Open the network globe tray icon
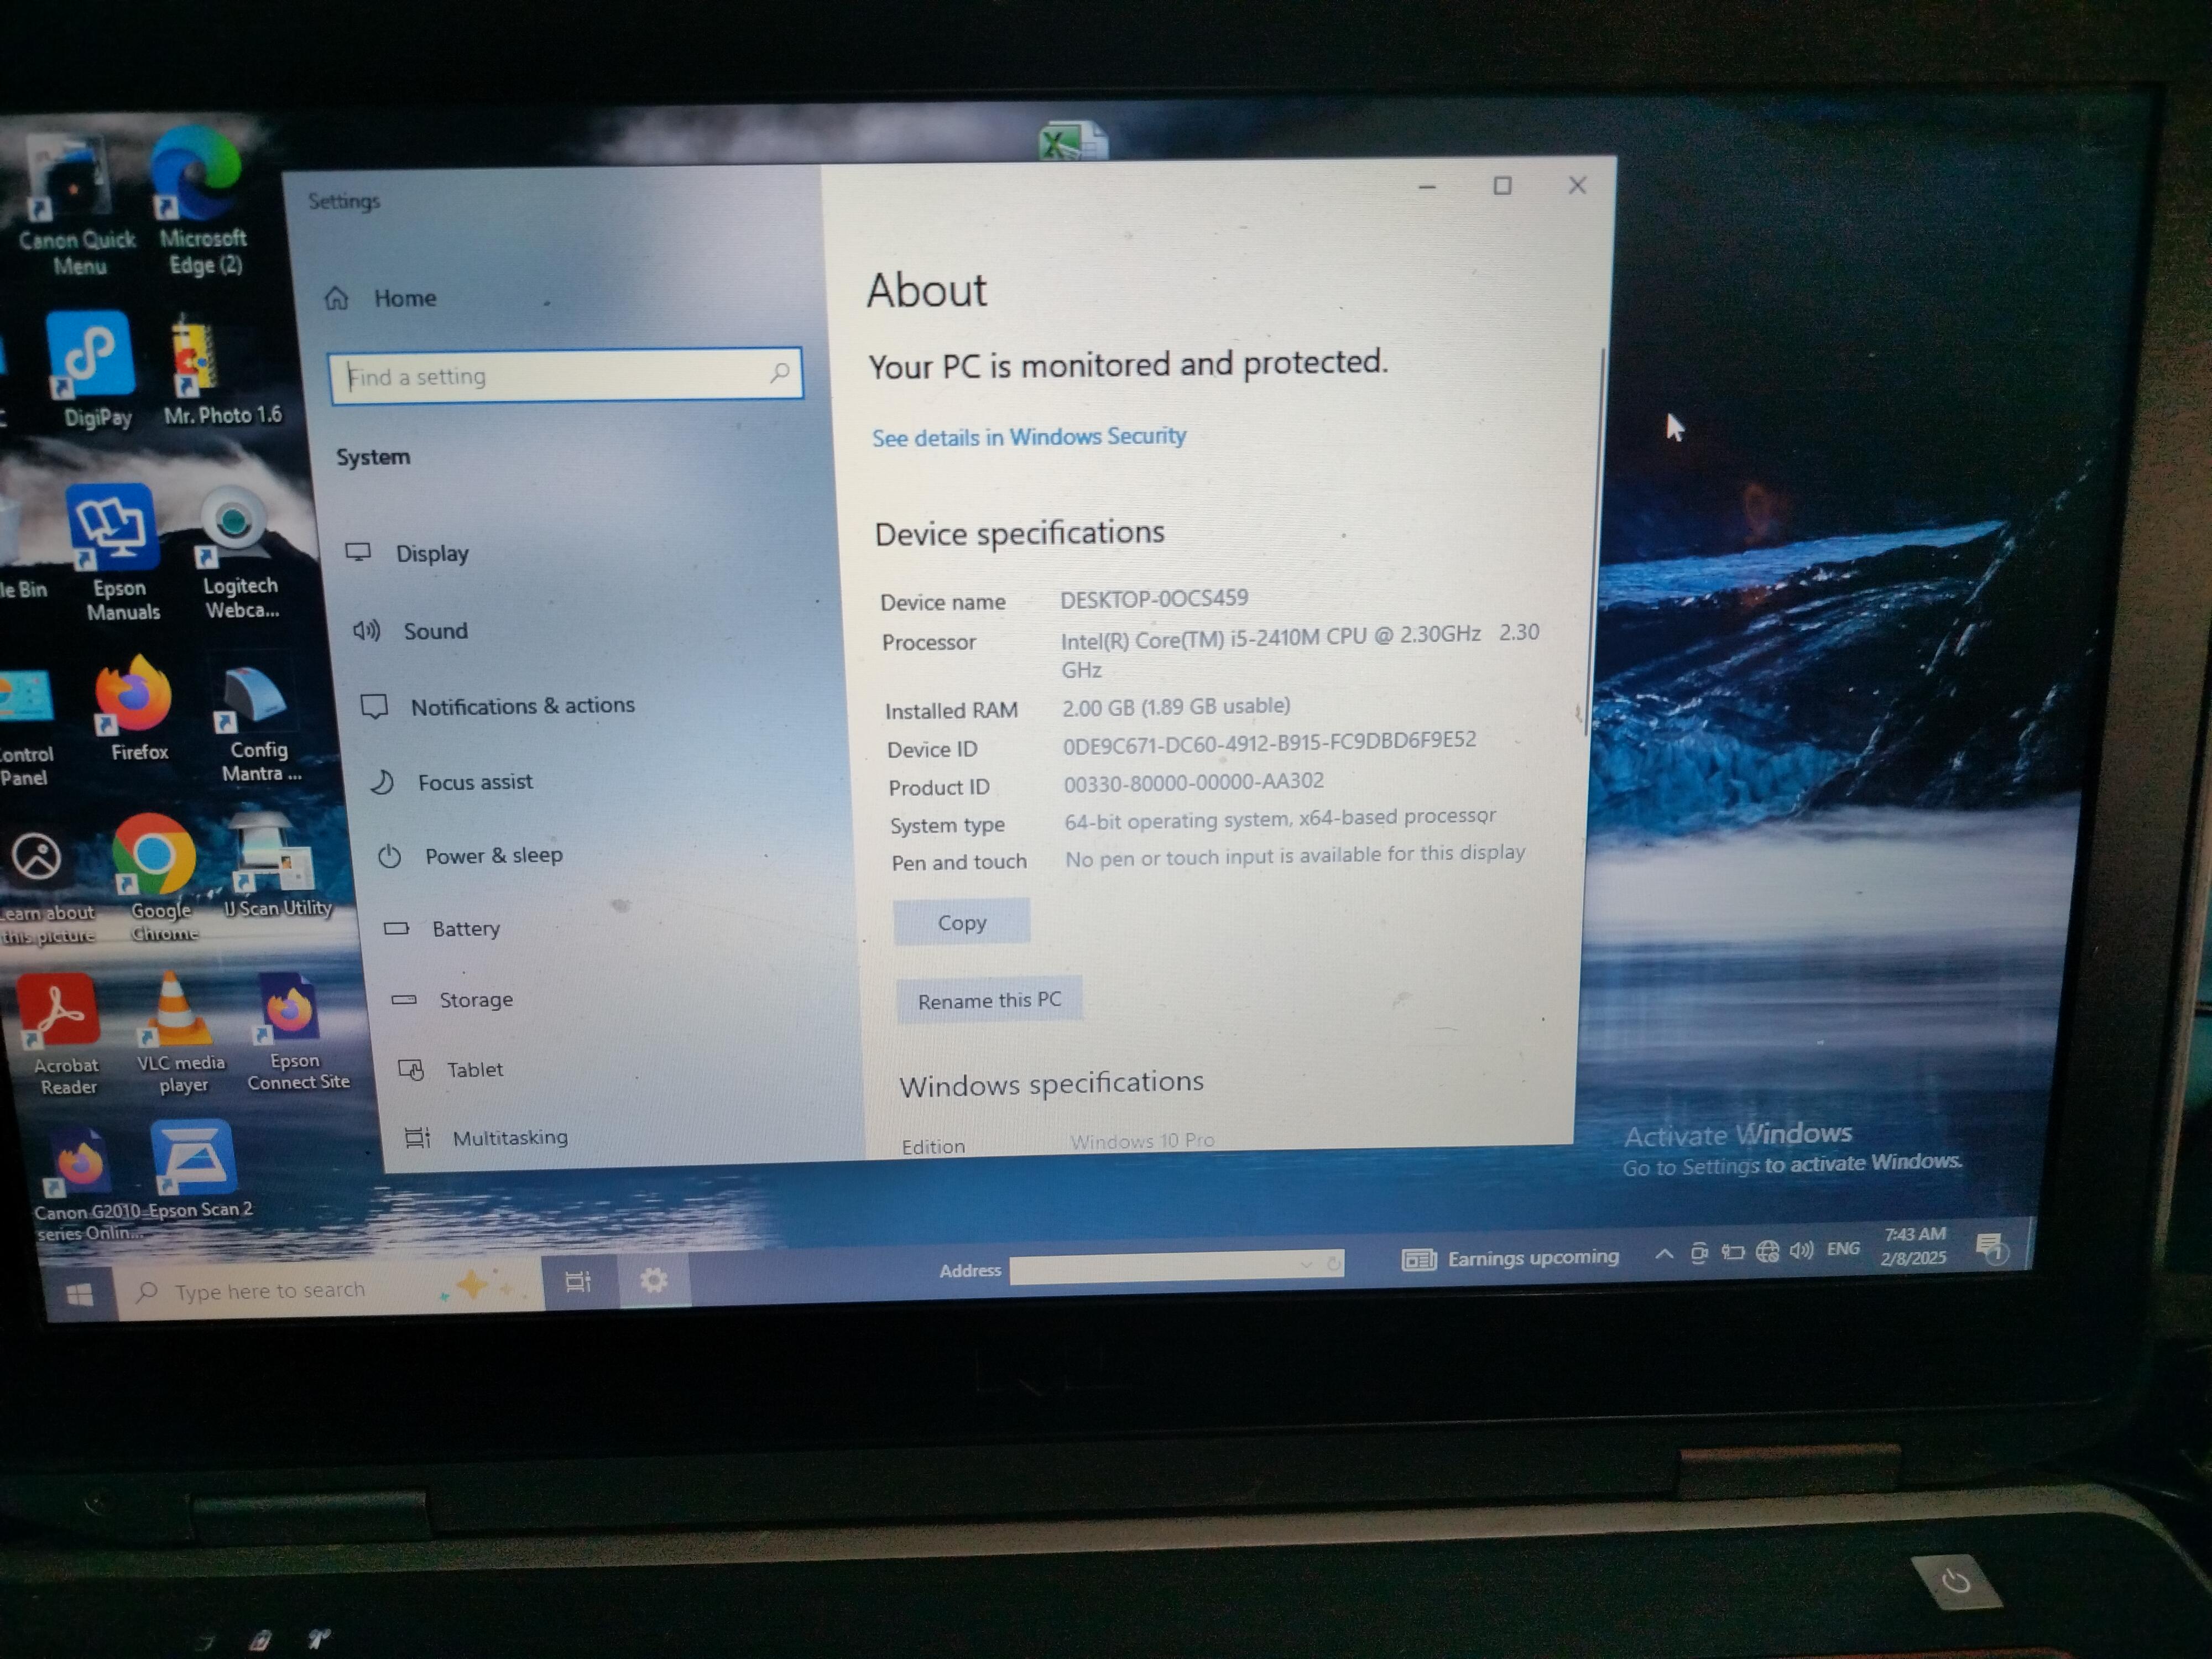Screen dimensions: 2212x1659 point(1767,1251)
